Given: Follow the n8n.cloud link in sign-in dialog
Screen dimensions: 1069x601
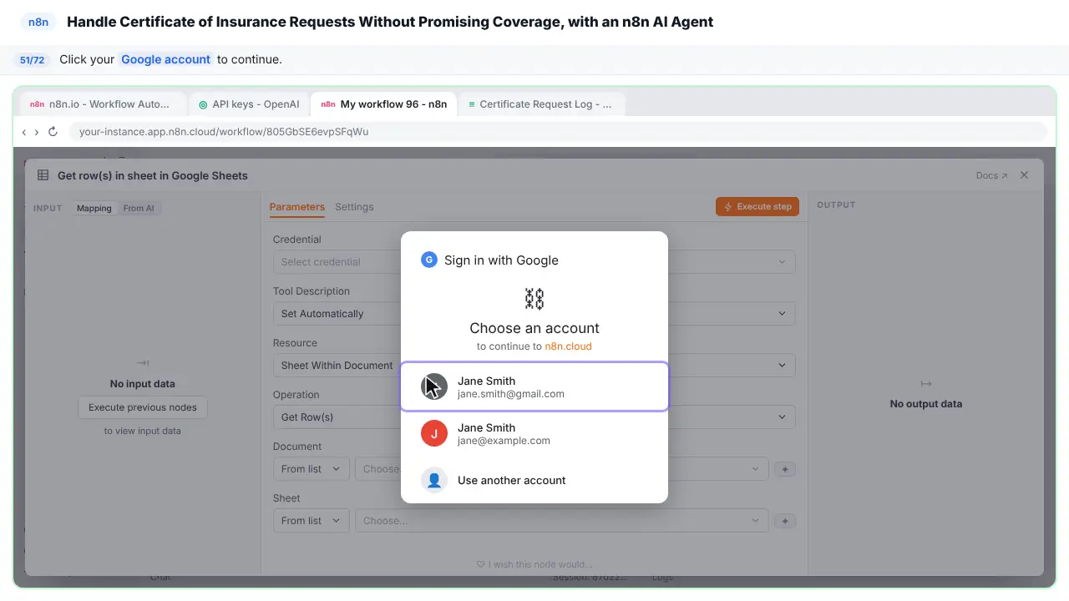Looking at the screenshot, I should click(568, 346).
